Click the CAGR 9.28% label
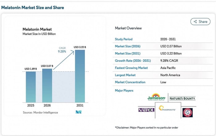 (x=62, y=50)
